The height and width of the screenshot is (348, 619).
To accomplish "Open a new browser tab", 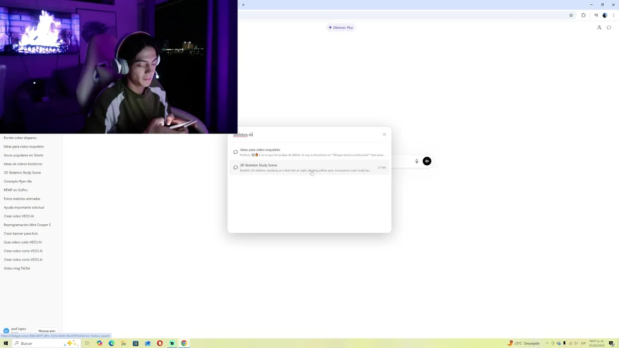I will point(243,5).
